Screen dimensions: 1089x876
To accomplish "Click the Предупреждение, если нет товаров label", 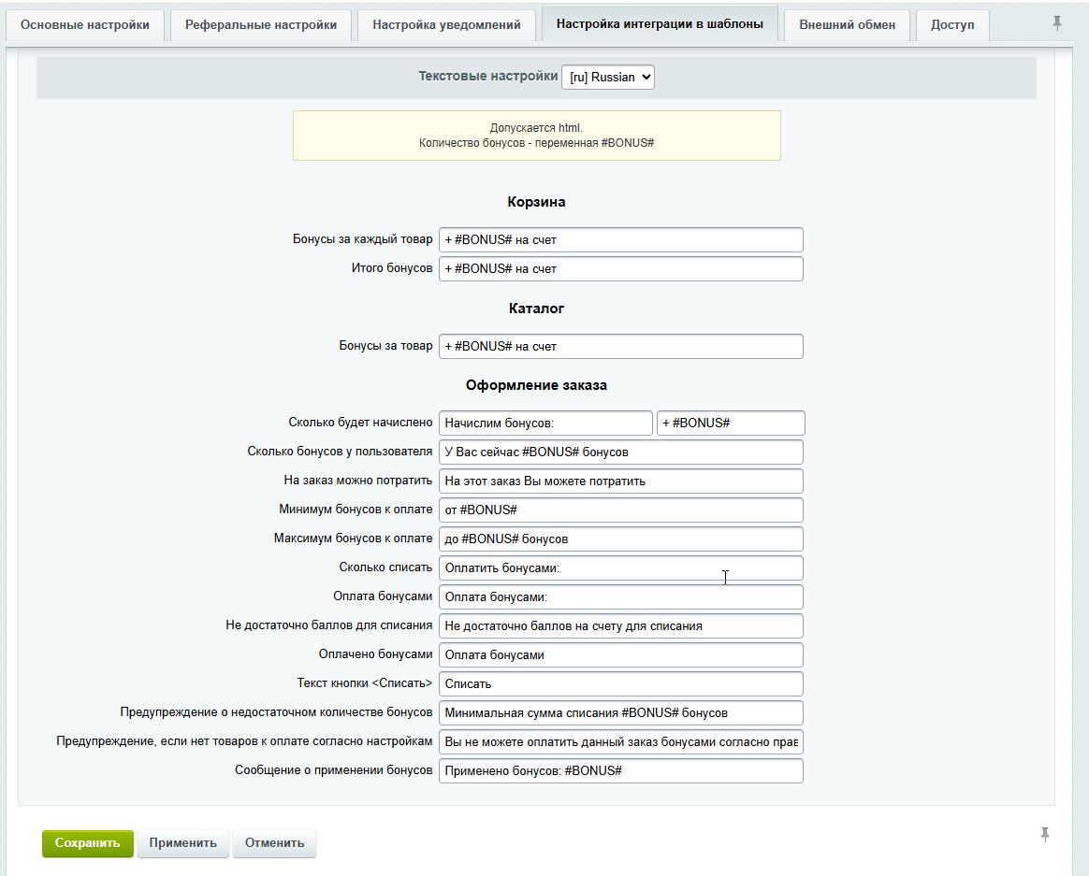I will click(x=244, y=741).
